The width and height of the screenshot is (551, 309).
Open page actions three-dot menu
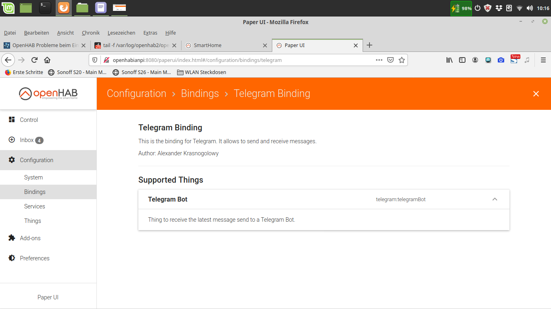coord(379,60)
